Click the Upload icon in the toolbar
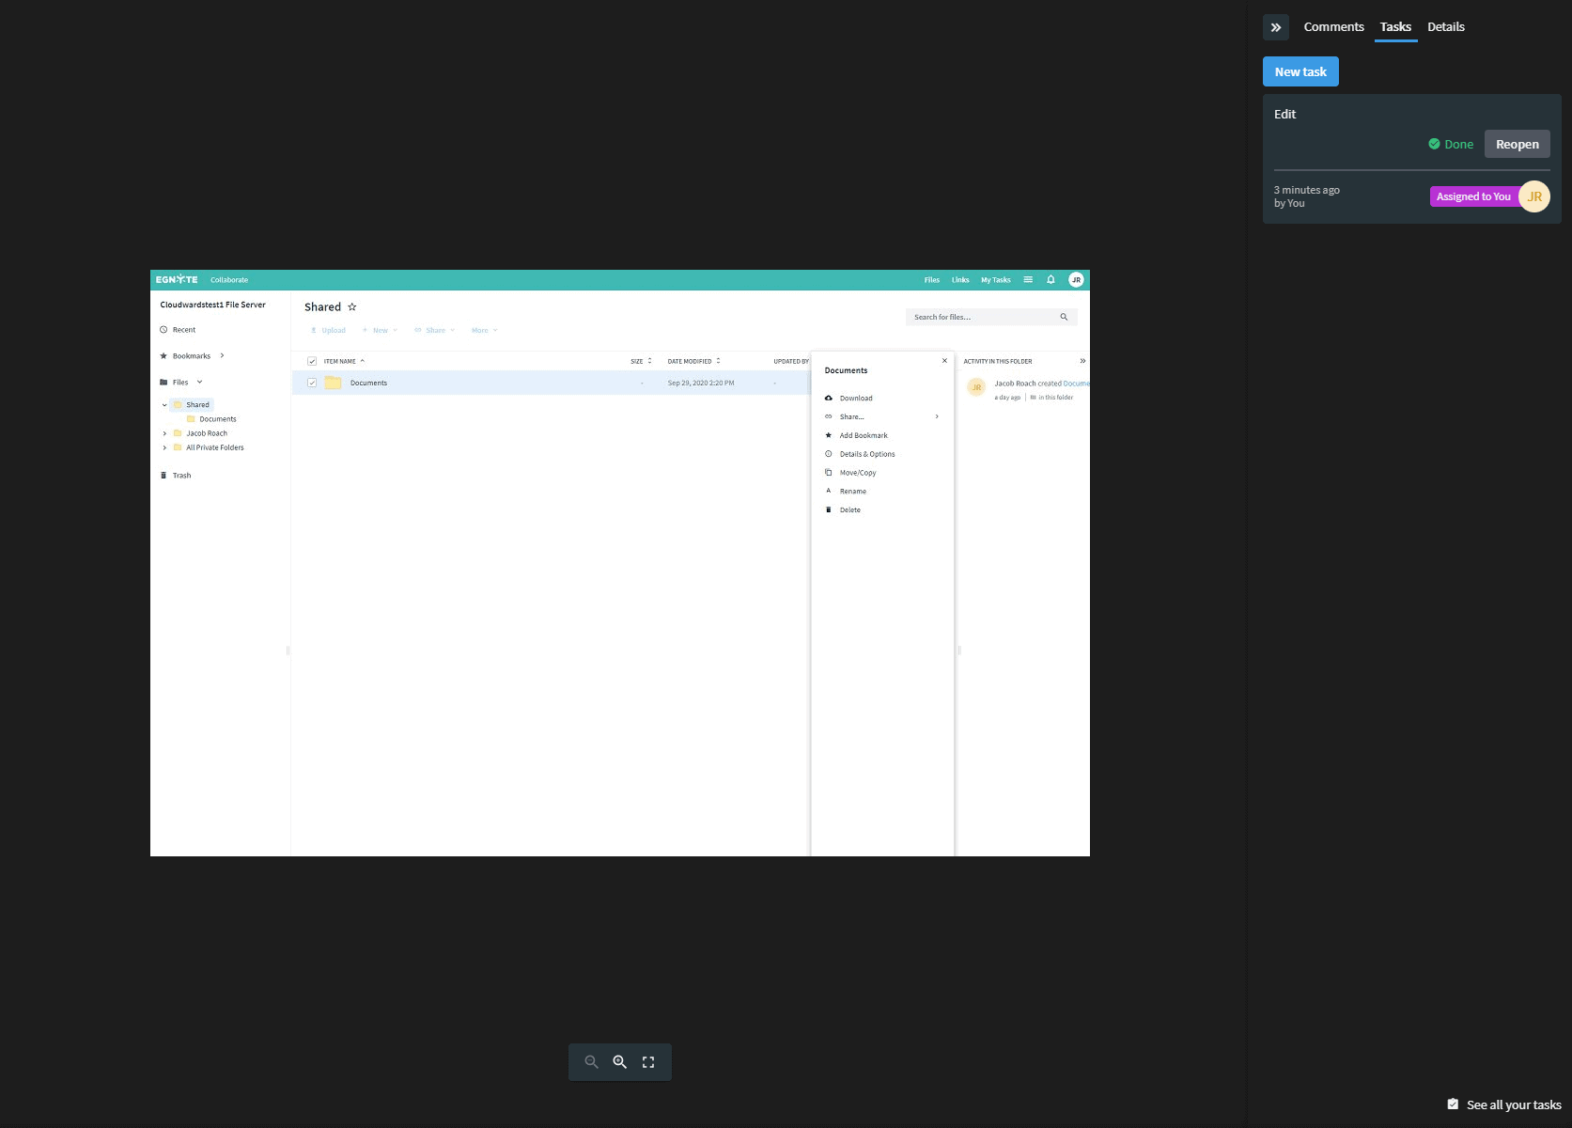 (316, 330)
